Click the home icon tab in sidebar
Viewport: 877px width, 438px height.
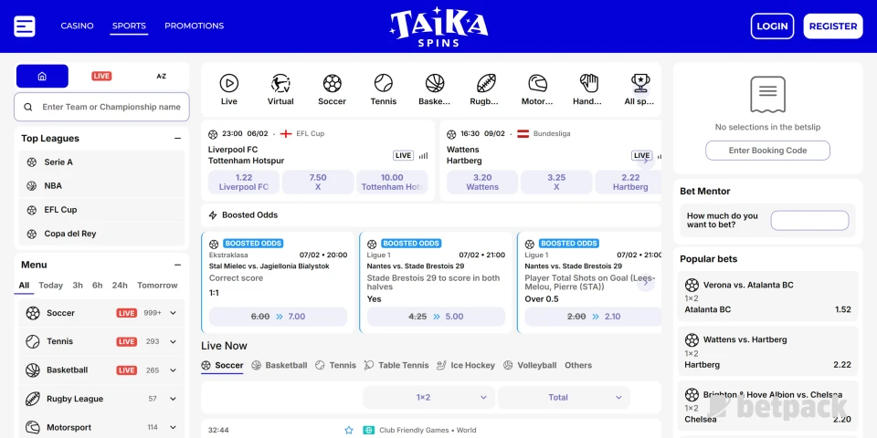point(42,76)
